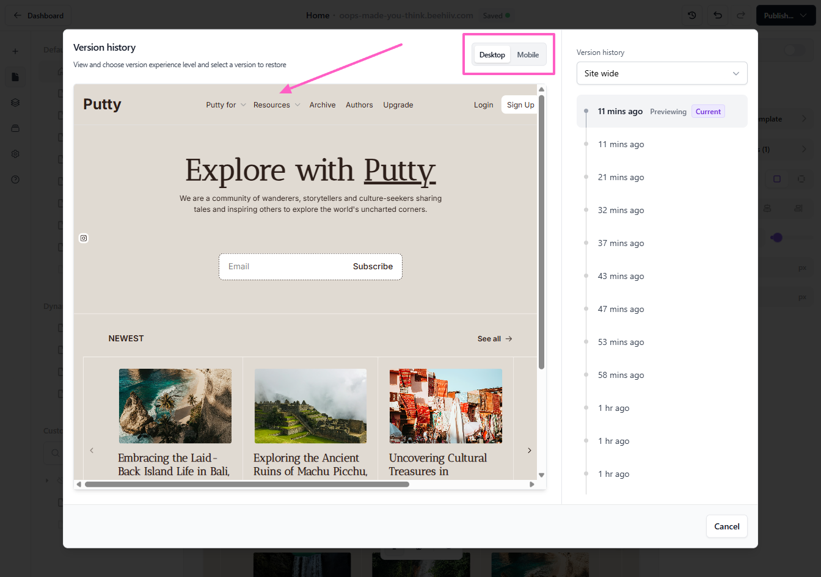Click the Sign Up button in preview

[520, 105]
